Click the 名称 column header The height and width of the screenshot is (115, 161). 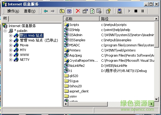click(x=82, y=19)
